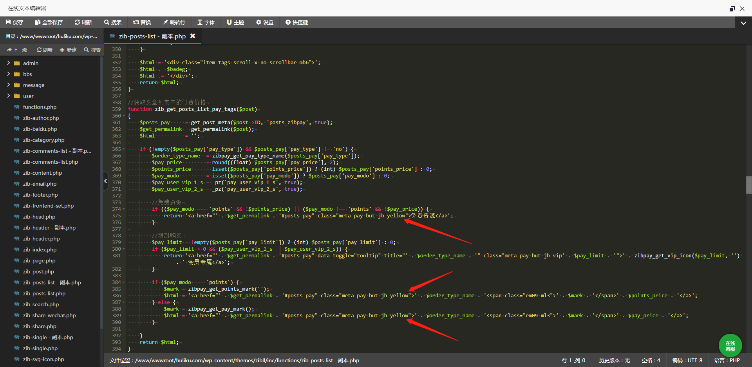Click the online customer service (在线客服) button
The width and height of the screenshot is (752, 367).
(x=730, y=345)
